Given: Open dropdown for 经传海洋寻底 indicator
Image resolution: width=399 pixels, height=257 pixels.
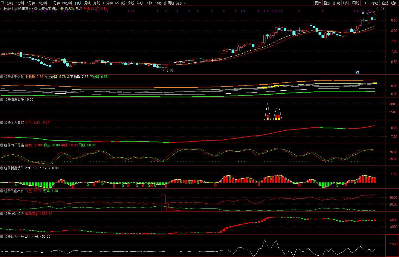Looking at the screenshot, I should pos(2,145).
